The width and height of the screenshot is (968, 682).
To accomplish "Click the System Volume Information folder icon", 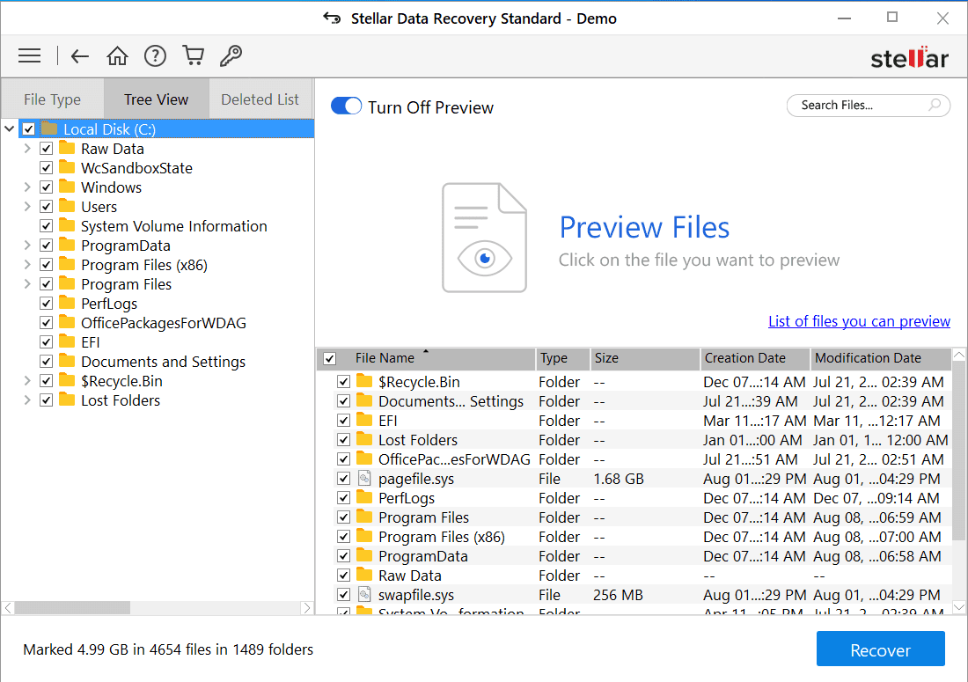I will tap(67, 225).
